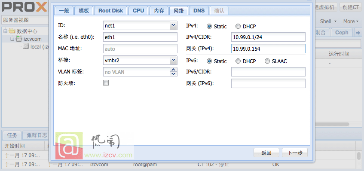Open the Shell dropdown menu
Screen dimensions: 364x171
coord(328,21)
